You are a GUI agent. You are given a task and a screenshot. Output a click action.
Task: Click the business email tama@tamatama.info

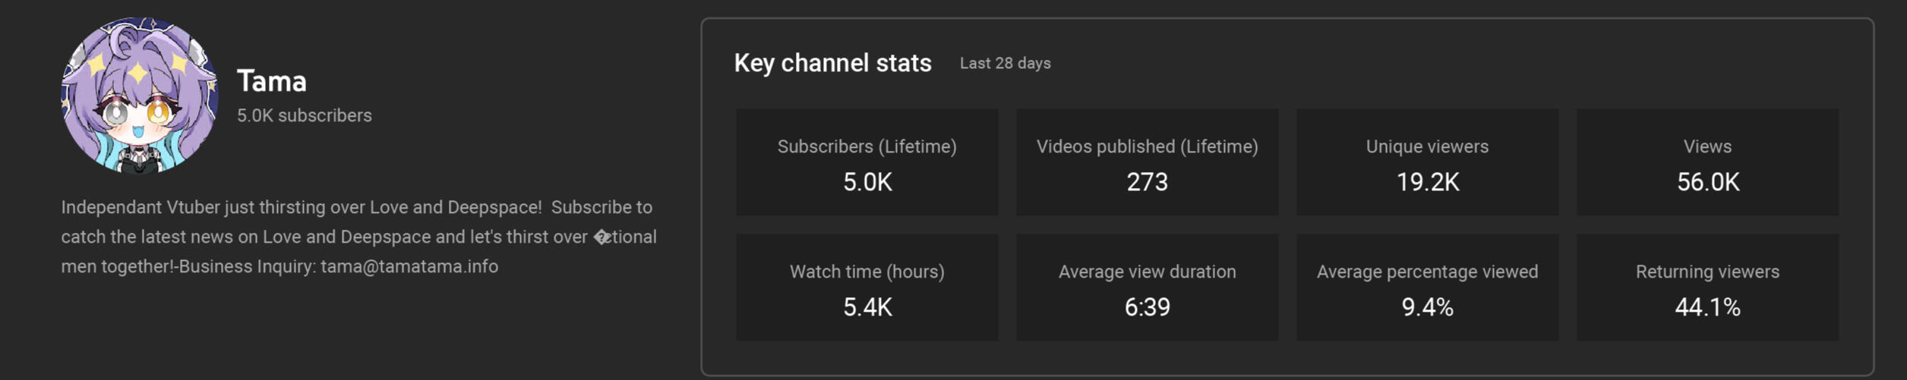pos(409,266)
